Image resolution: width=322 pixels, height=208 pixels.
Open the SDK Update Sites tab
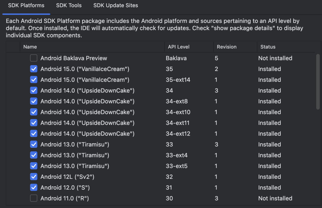pyautogui.click(x=116, y=5)
